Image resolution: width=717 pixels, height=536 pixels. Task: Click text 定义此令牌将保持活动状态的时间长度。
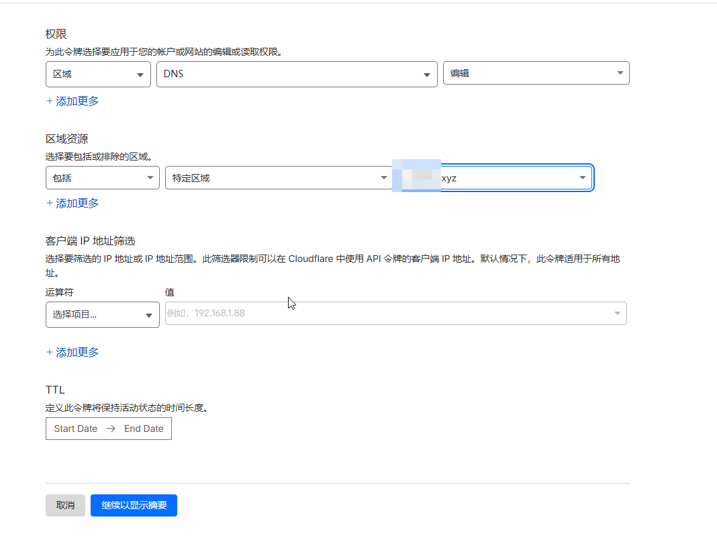(127, 408)
